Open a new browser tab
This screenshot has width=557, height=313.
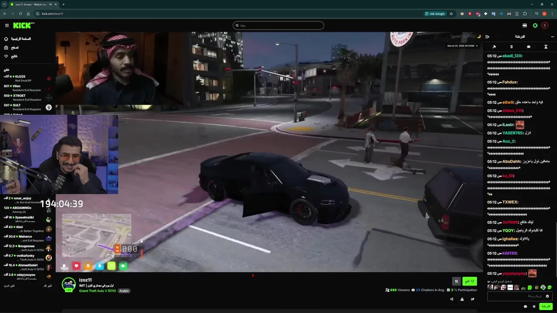coord(63,4)
